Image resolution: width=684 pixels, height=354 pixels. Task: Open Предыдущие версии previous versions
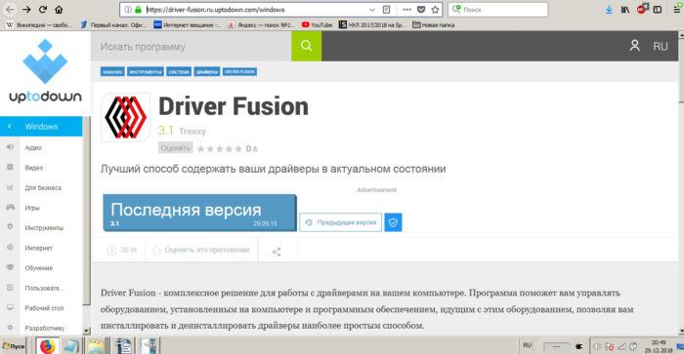tap(341, 222)
